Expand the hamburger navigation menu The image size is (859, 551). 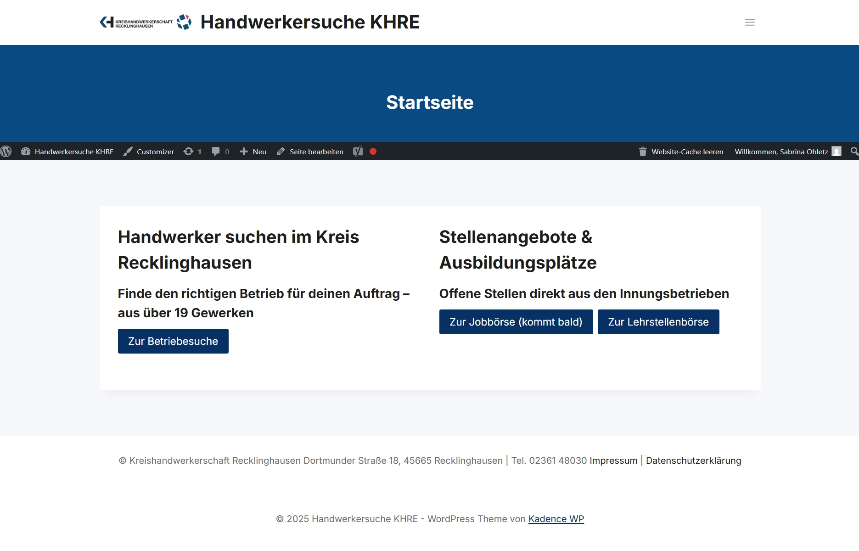click(x=750, y=22)
